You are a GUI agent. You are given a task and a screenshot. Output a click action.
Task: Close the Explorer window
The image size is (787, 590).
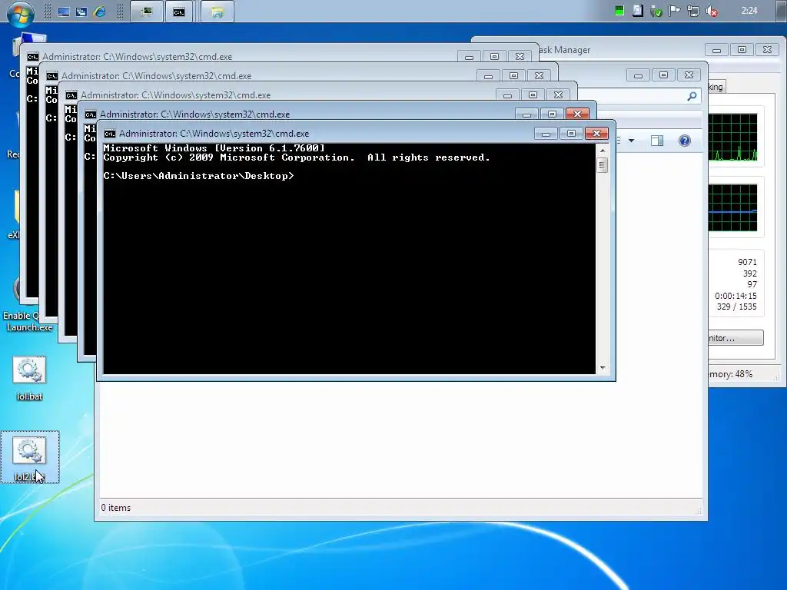pyautogui.click(x=689, y=75)
